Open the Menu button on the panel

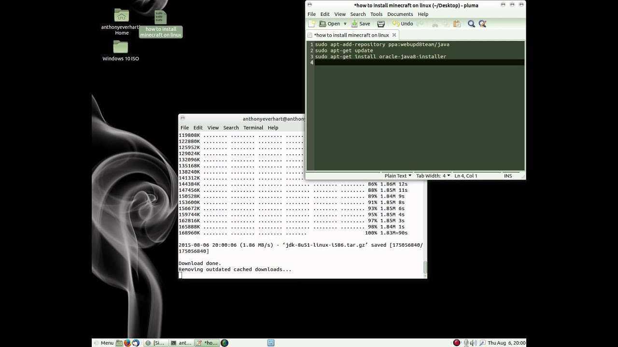click(x=103, y=343)
